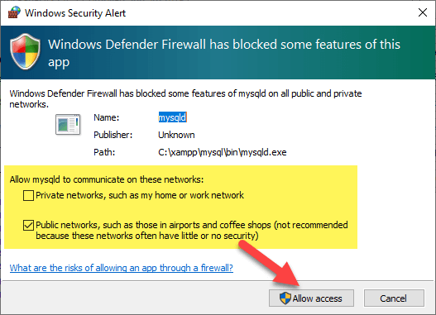Enable the Private networks checkbox
This screenshot has width=436, height=315.
(x=28, y=195)
